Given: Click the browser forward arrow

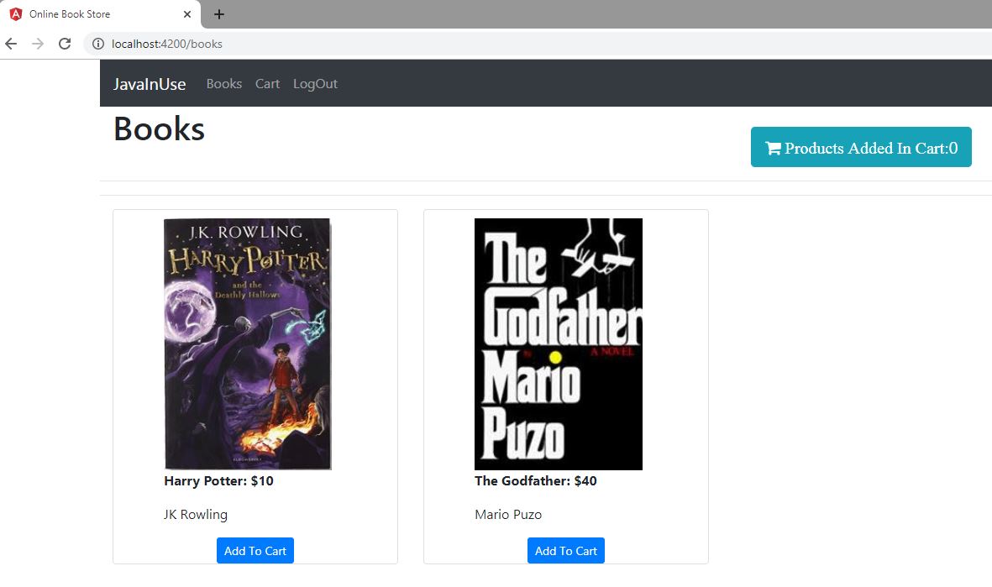Looking at the screenshot, I should 37,44.
